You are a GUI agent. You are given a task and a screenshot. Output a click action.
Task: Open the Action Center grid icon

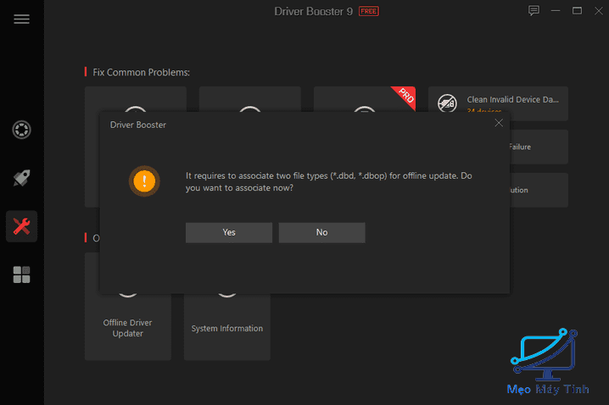tap(21, 275)
